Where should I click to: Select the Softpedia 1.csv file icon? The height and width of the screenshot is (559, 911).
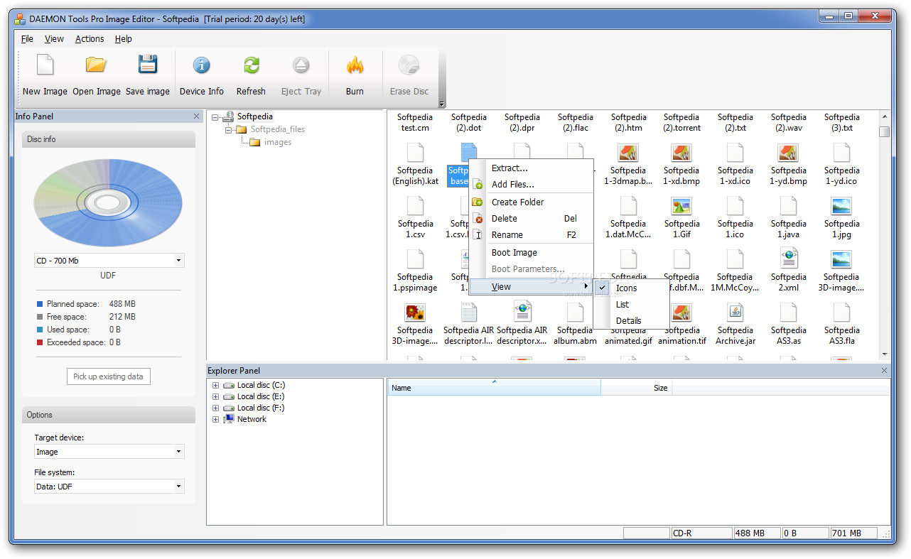pyautogui.click(x=415, y=206)
